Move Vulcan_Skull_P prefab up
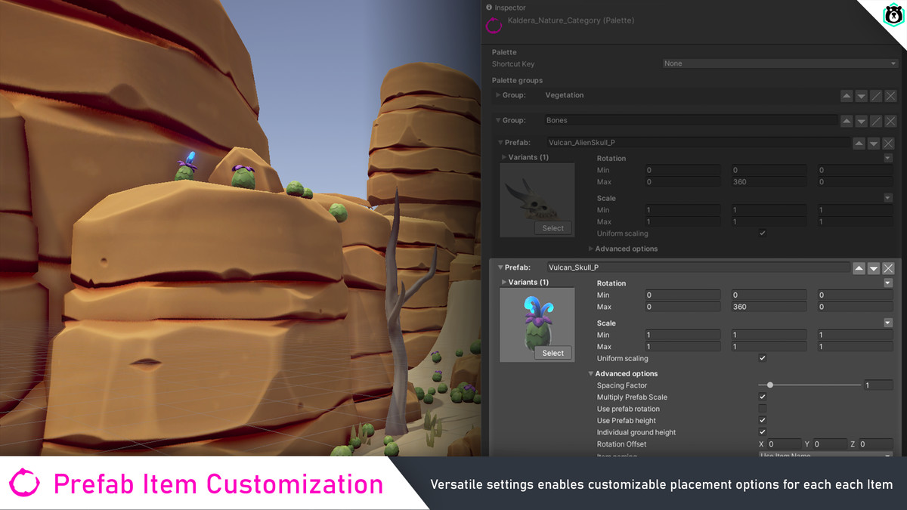 pos(859,268)
